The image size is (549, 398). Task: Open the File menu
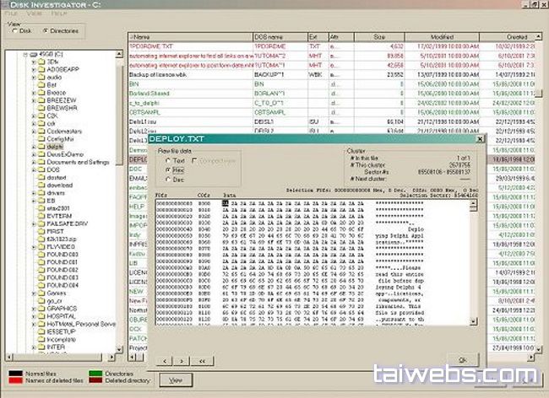point(12,15)
